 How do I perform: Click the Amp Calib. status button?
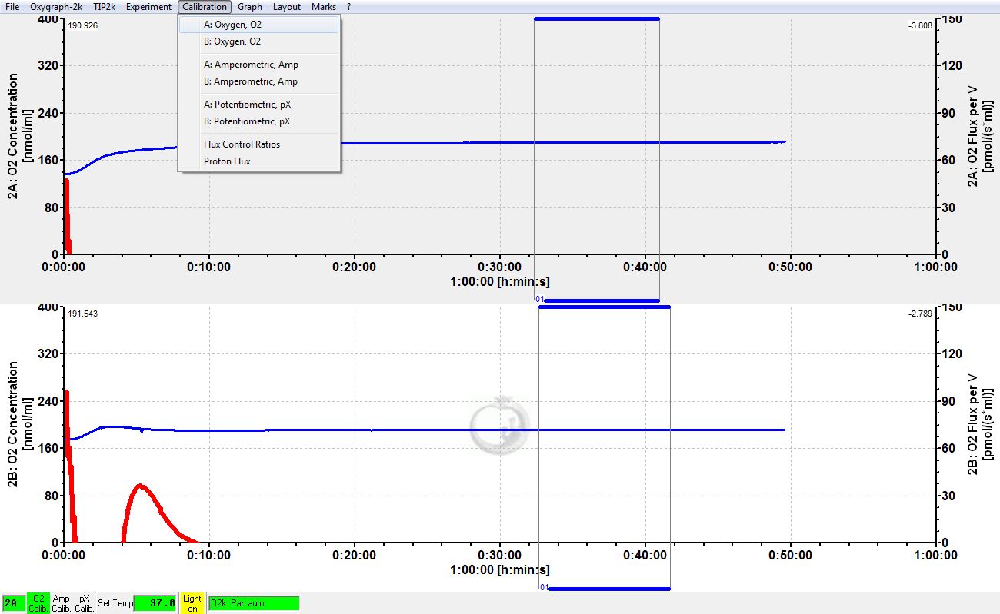(x=62, y=603)
